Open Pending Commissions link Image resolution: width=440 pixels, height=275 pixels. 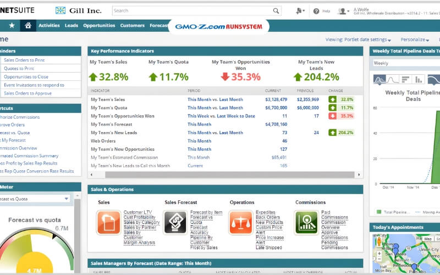[x=334, y=245]
